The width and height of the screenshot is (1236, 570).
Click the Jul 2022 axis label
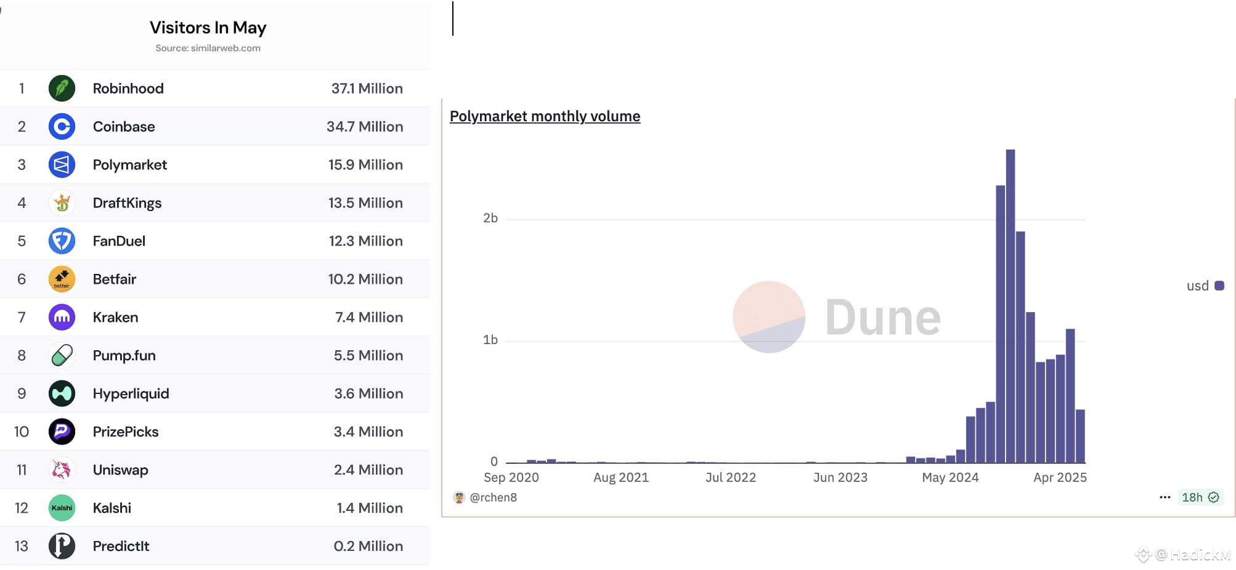(x=731, y=478)
